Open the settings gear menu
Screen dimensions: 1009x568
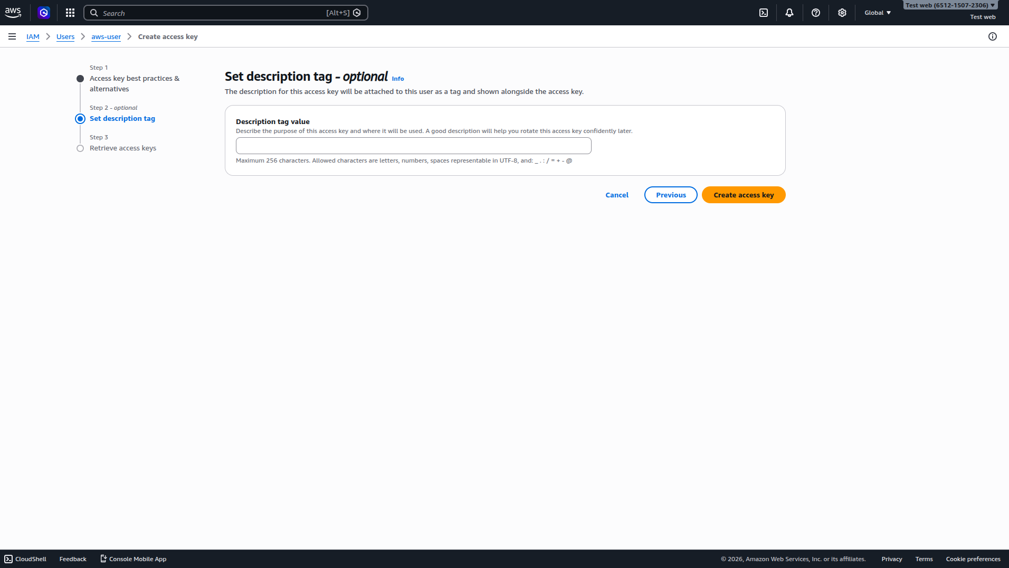[x=842, y=13]
